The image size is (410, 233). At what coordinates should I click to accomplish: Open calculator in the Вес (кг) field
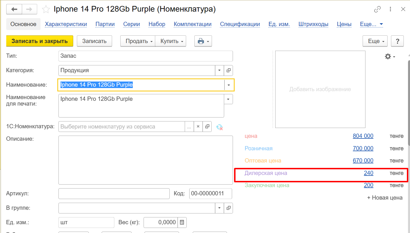(x=182, y=223)
